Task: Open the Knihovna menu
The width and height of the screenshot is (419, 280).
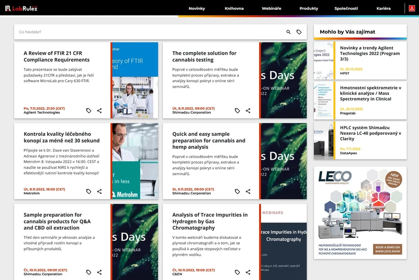Action: coord(234,8)
